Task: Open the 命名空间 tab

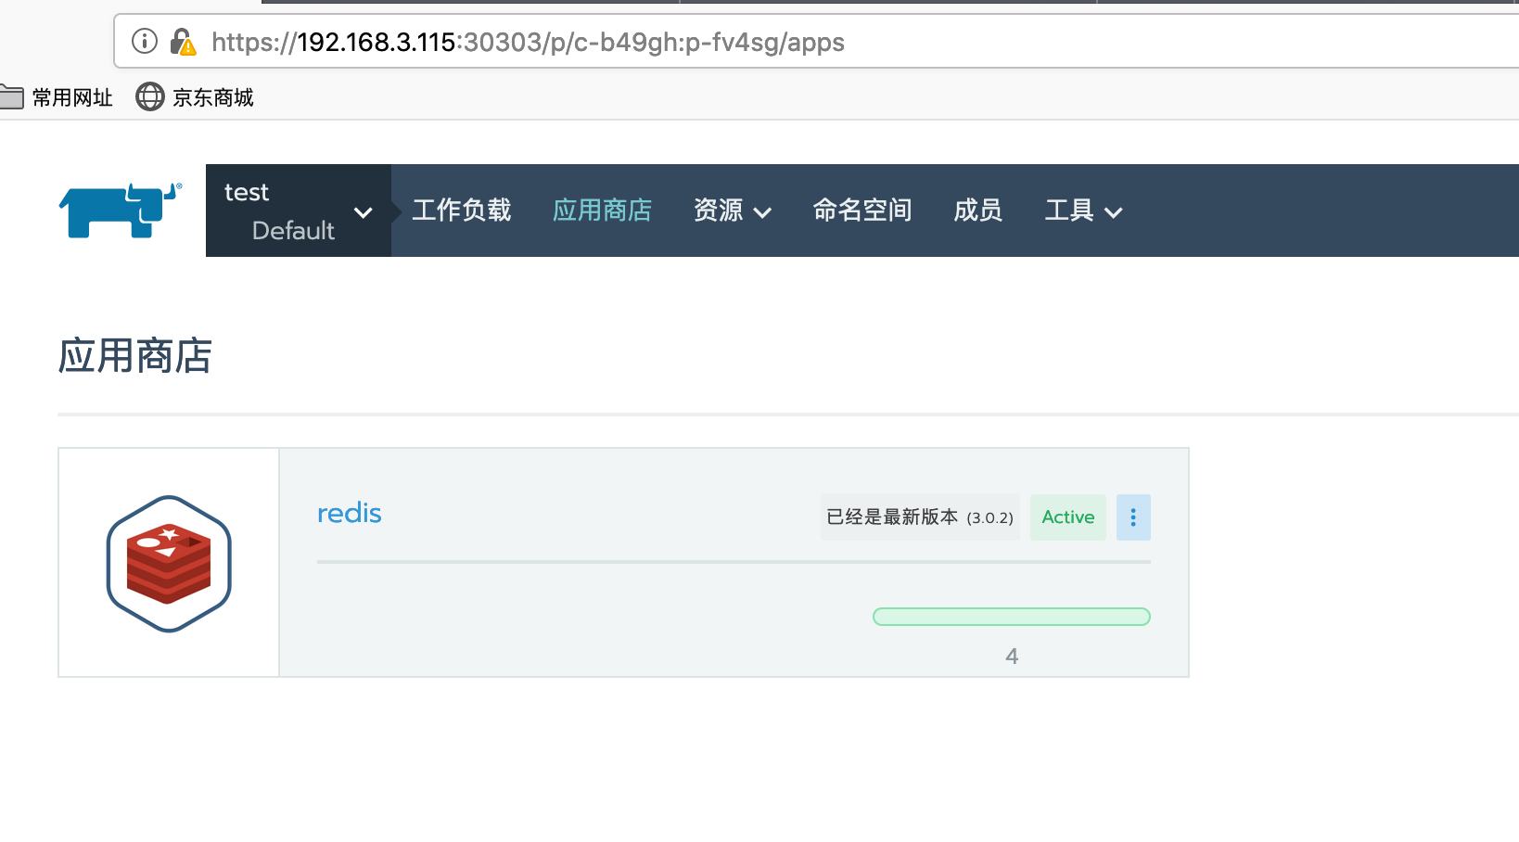Action: pos(862,210)
